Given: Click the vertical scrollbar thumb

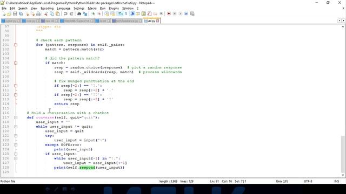Looking at the screenshot, I should 343,154.
